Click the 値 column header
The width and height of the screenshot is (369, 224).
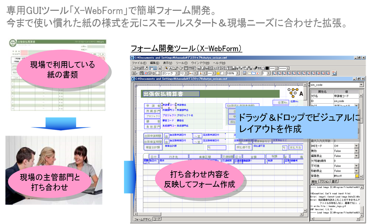[346, 91]
